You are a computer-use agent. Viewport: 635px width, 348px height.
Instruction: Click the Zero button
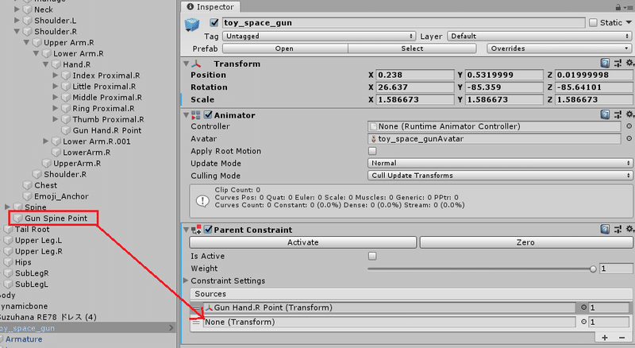click(x=526, y=242)
